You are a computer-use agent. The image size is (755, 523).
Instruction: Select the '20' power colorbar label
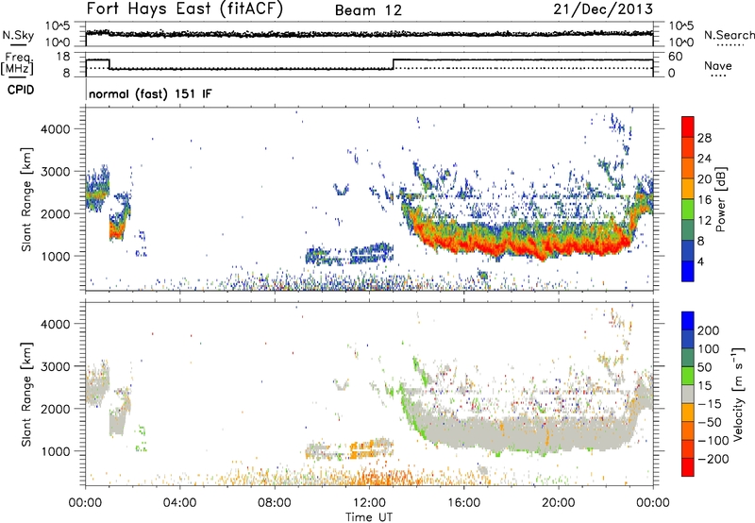coord(704,179)
